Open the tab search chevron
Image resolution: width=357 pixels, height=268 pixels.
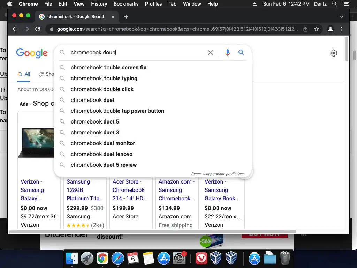tap(342, 17)
